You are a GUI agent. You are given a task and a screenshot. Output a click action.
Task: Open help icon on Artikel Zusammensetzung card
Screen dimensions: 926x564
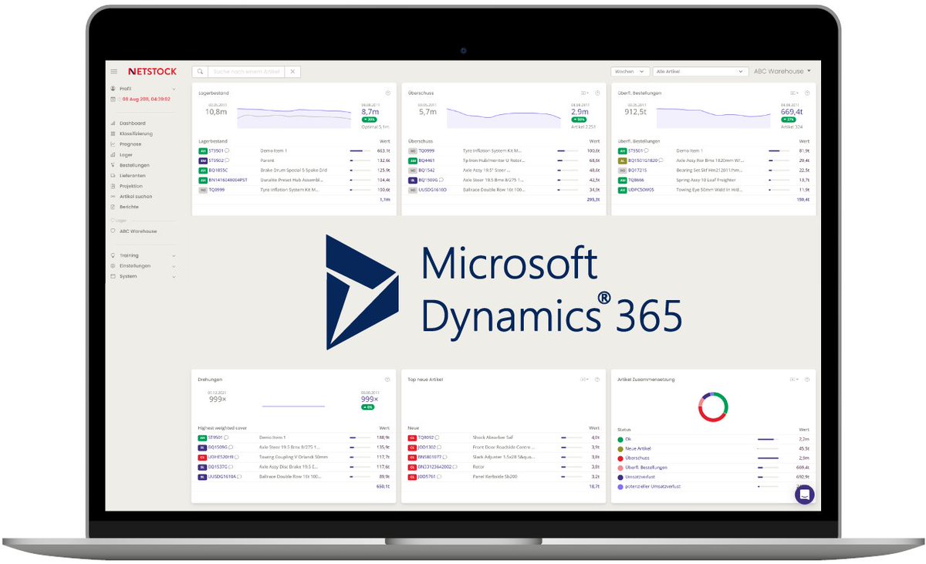(807, 380)
